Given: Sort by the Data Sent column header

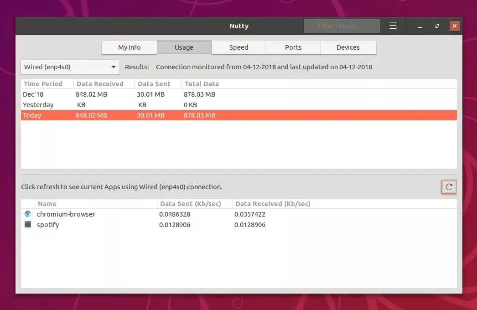Looking at the screenshot, I should click(155, 83).
